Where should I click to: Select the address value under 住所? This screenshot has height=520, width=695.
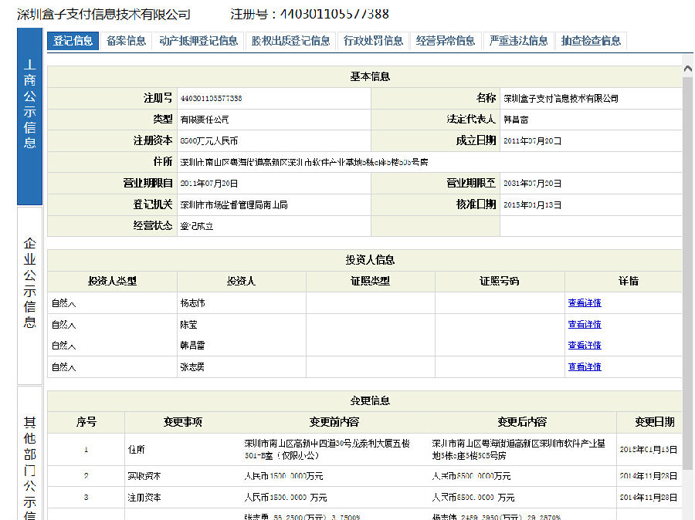tap(304, 162)
